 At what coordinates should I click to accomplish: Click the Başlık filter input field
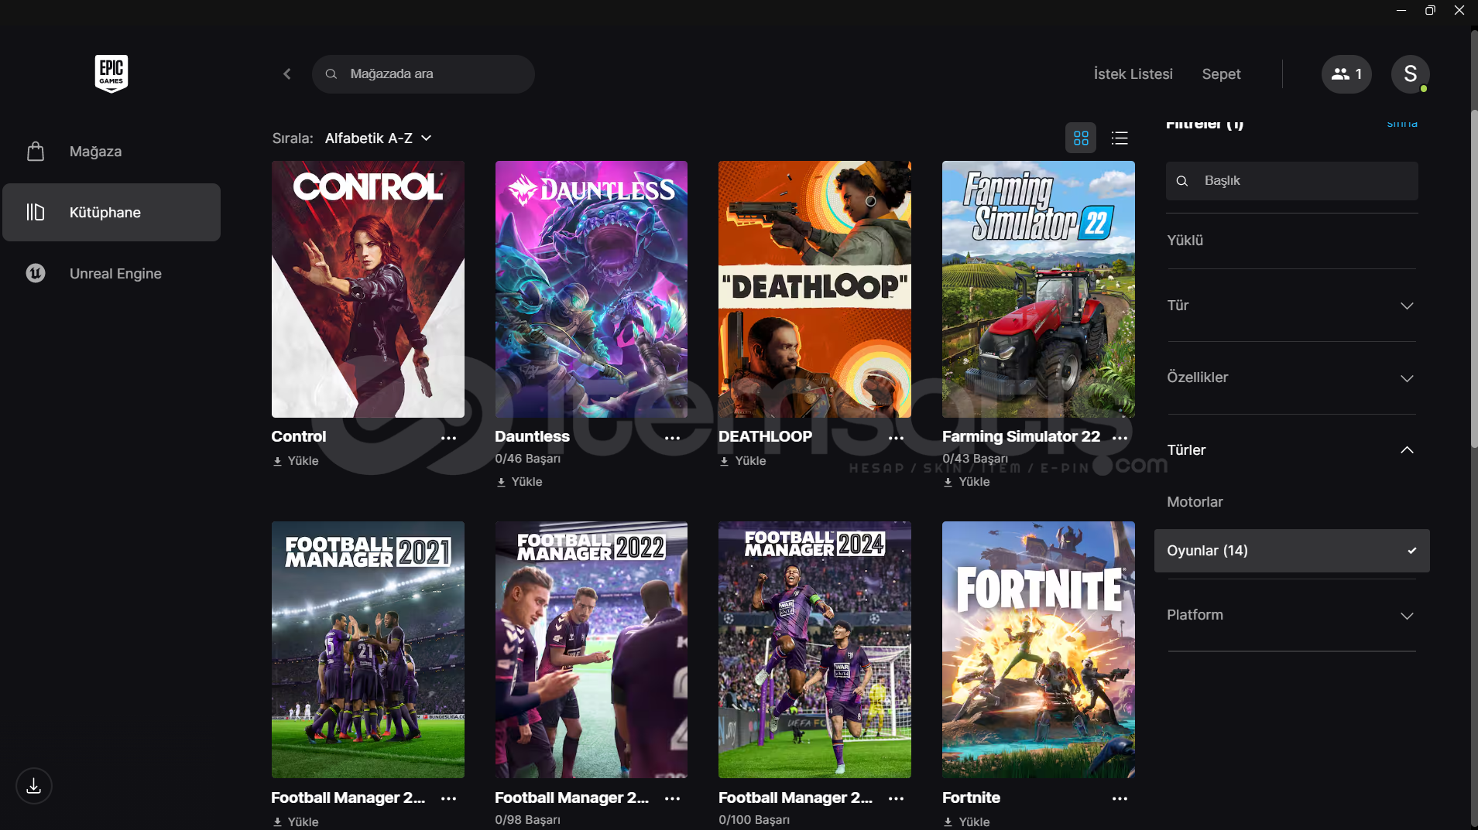1291,180
